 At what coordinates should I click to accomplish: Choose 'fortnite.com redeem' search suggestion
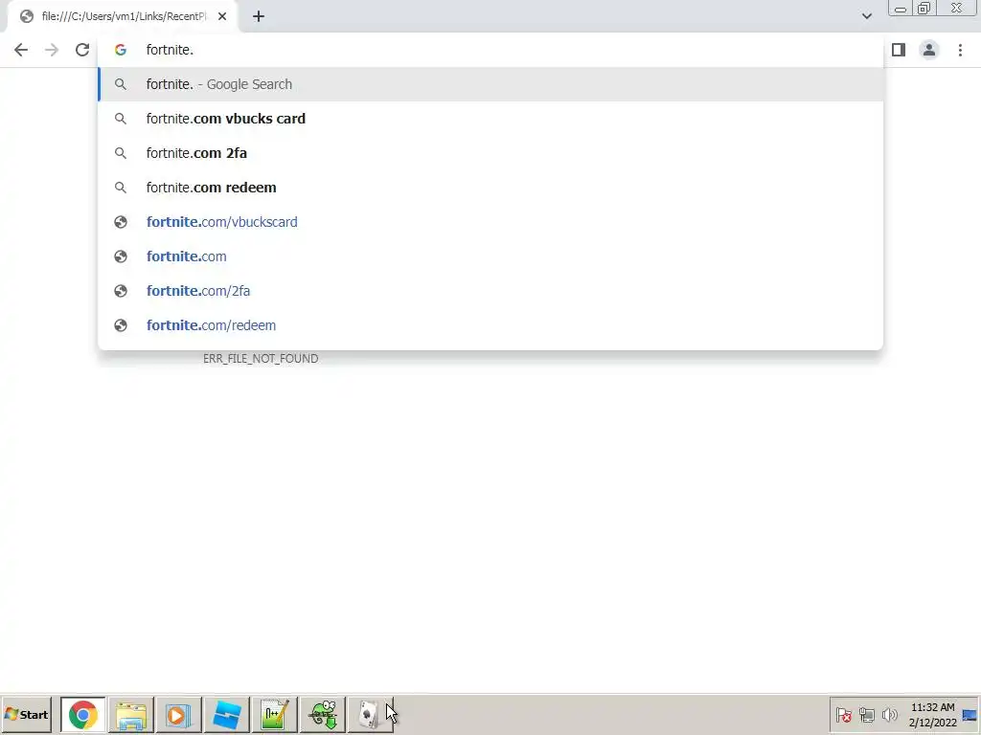(490, 188)
